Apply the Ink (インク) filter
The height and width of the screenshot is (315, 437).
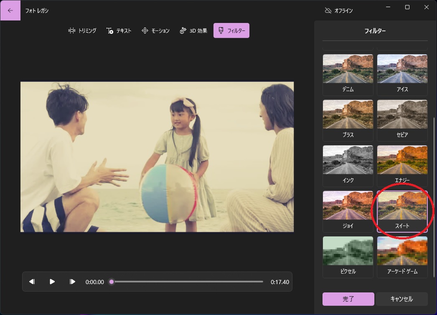[348, 165]
